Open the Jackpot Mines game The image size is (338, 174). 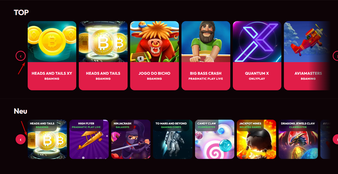[256, 139]
